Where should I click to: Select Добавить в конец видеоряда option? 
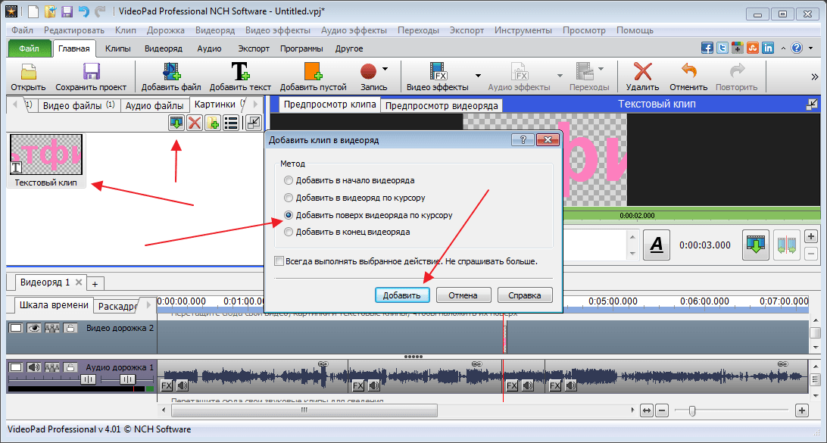point(347,232)
